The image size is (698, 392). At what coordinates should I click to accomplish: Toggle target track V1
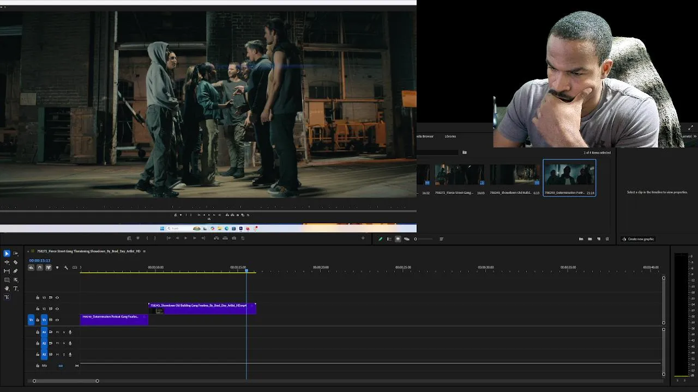(44, 320)
